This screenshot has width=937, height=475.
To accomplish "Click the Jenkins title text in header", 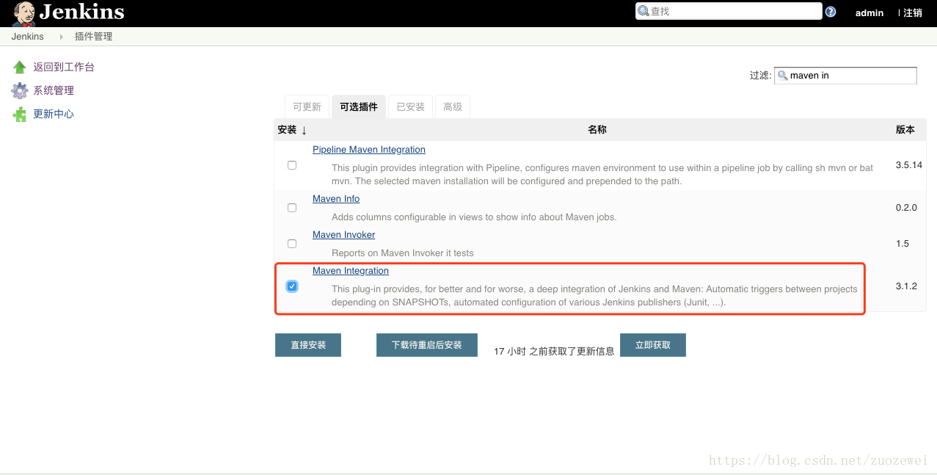I will pos(81,12).
